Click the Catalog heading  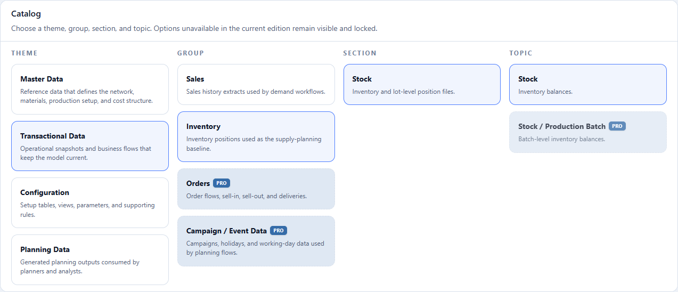coord(26,14)
